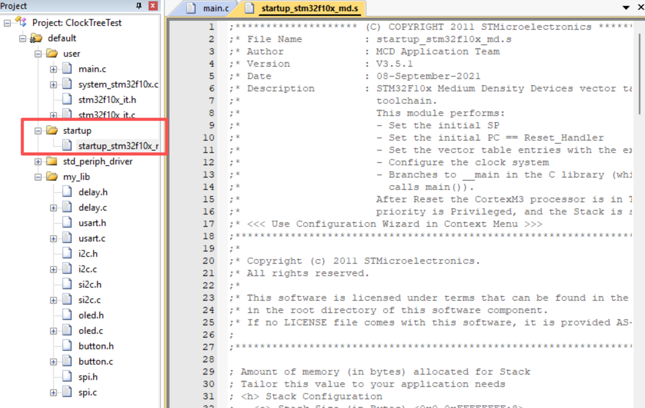Viewport: 645px width, 408px height.
Task: Click the std_periph_driver folder icon
Action: click(51, 161)
